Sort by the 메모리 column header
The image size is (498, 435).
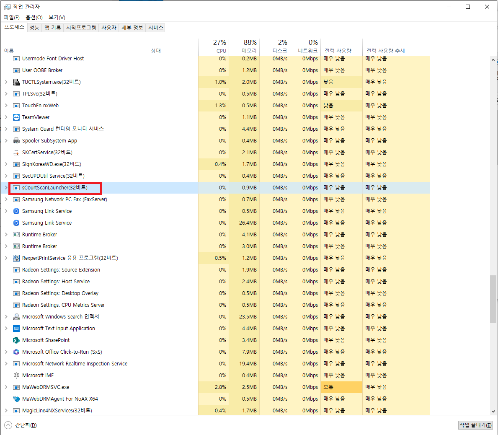point(244,47)
